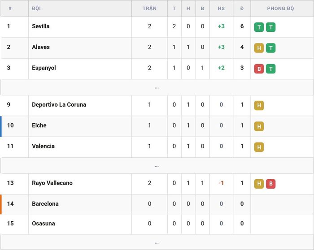Click Valencia's yellow H form badge
The width and height of the screenshot is (314, 250).
pos(259,147)
